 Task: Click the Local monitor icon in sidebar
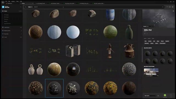coord(3,37)
